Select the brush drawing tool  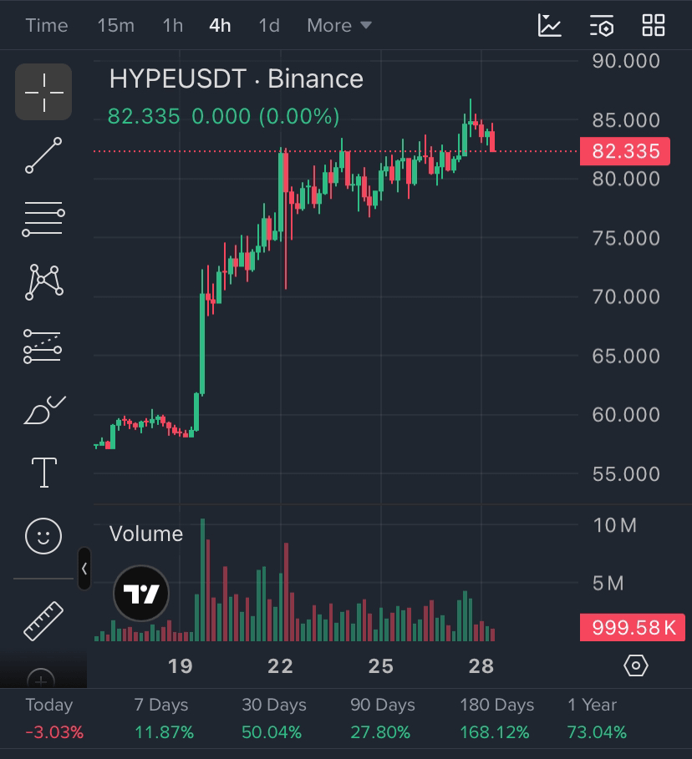44,410
